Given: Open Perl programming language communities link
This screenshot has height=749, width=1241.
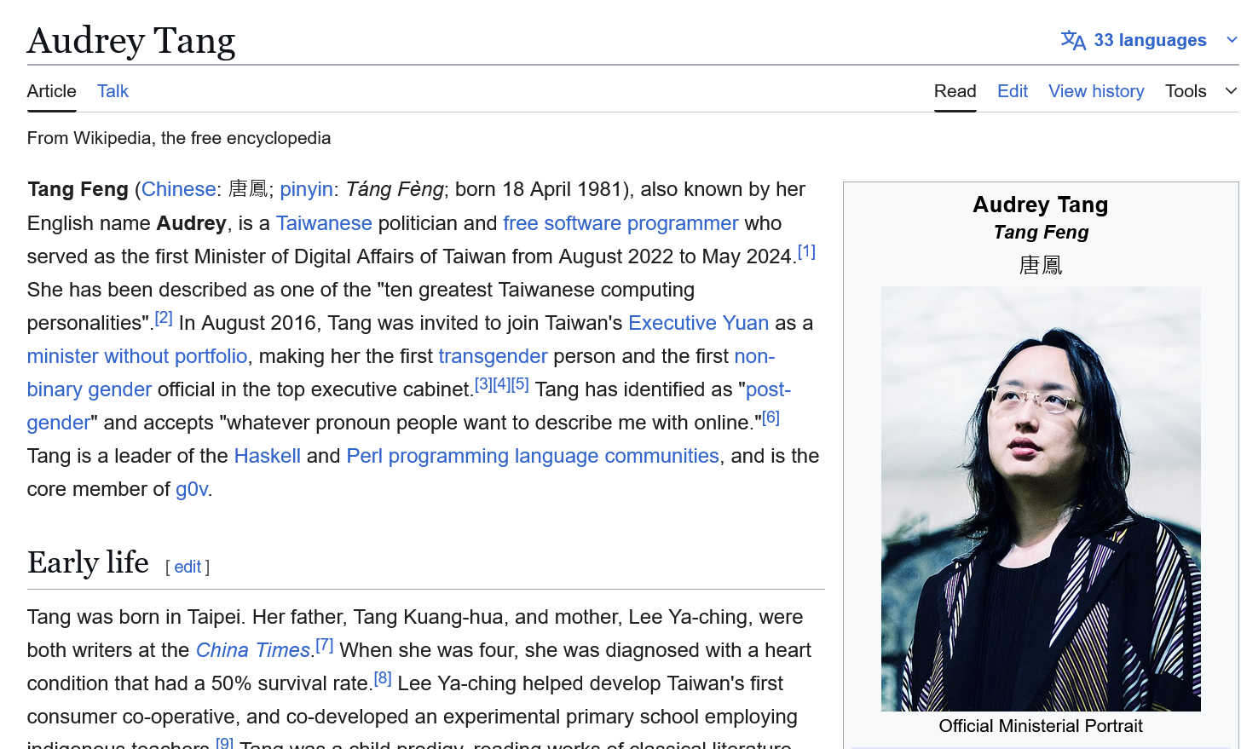Looking at the screenshot, I should tap(533, 456).
